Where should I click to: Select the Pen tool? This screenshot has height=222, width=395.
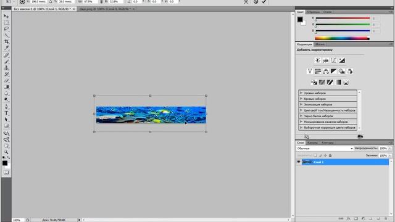(x=6, y=107)
